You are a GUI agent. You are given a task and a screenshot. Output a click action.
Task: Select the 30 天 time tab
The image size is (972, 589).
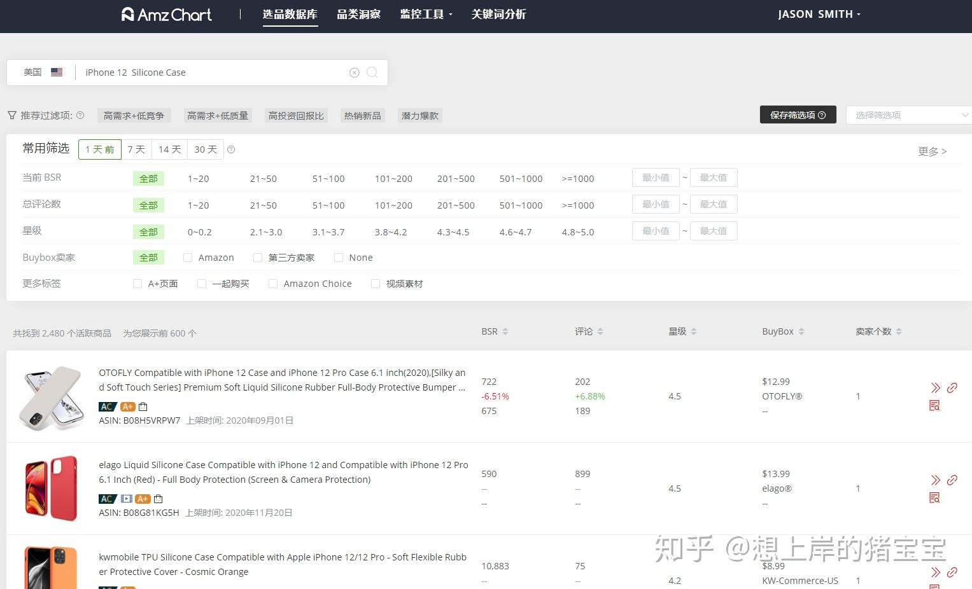(206, 149)
